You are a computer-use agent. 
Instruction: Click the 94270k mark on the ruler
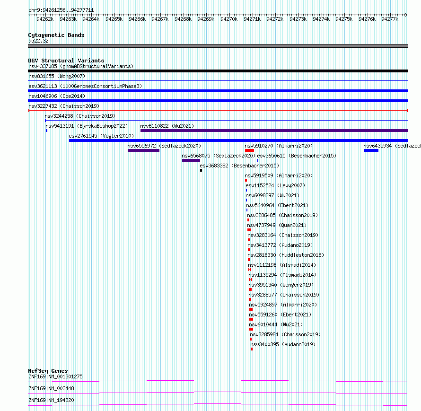point(229,19)
